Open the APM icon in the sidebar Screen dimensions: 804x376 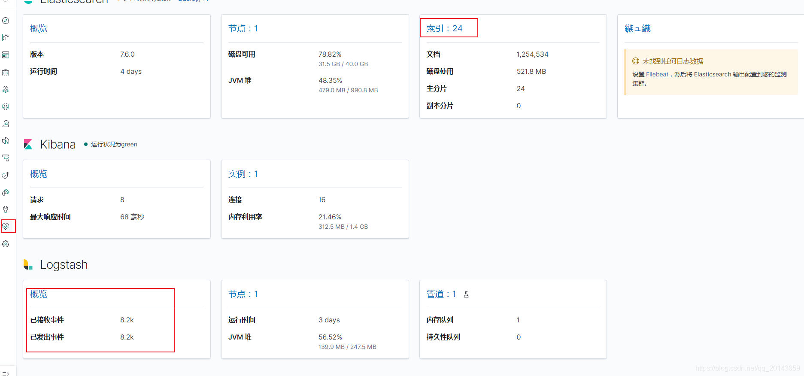click(x=6, y=158)
